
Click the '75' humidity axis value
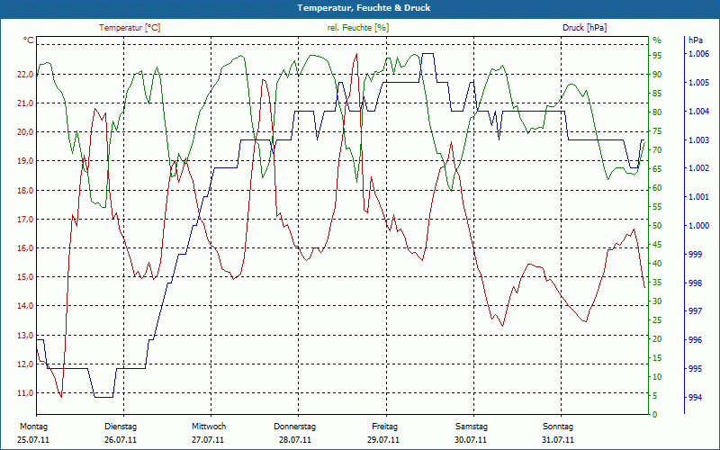coord(657,131)
